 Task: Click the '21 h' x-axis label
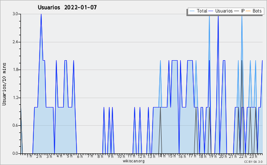click(x=233, y=156)
